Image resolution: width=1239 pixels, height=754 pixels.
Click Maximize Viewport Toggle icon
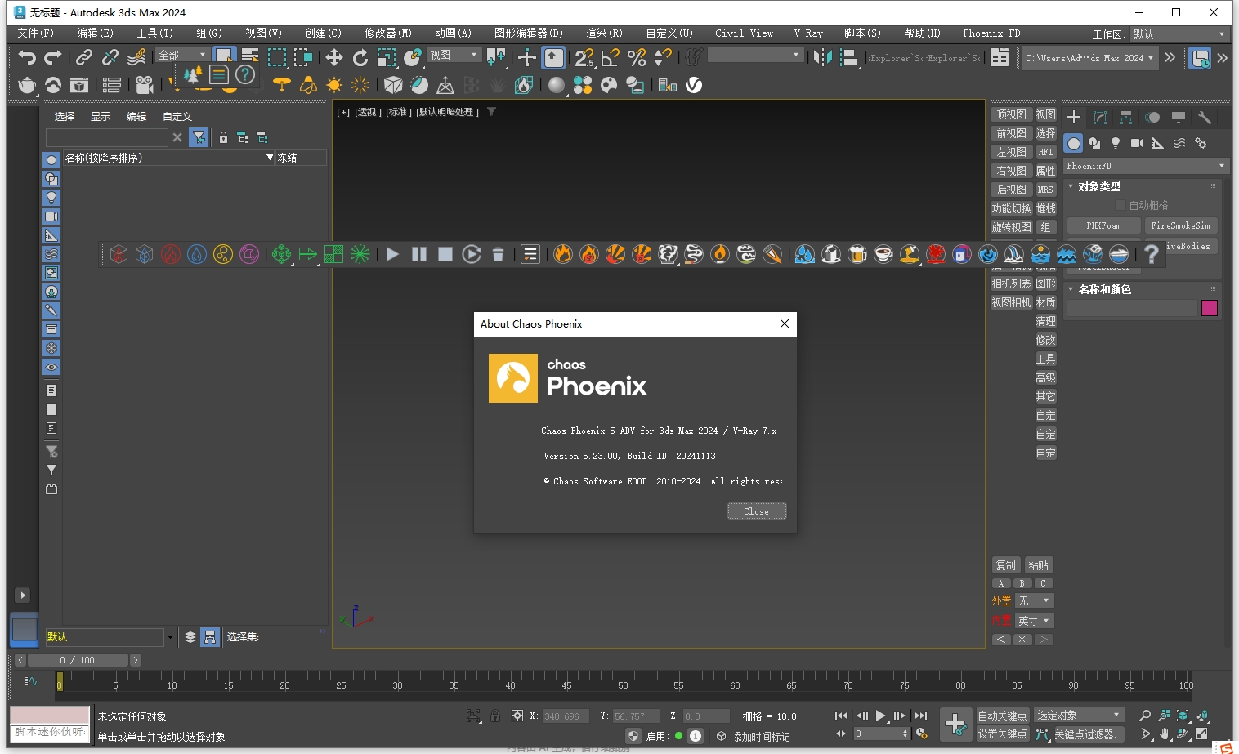point(1201,734)
